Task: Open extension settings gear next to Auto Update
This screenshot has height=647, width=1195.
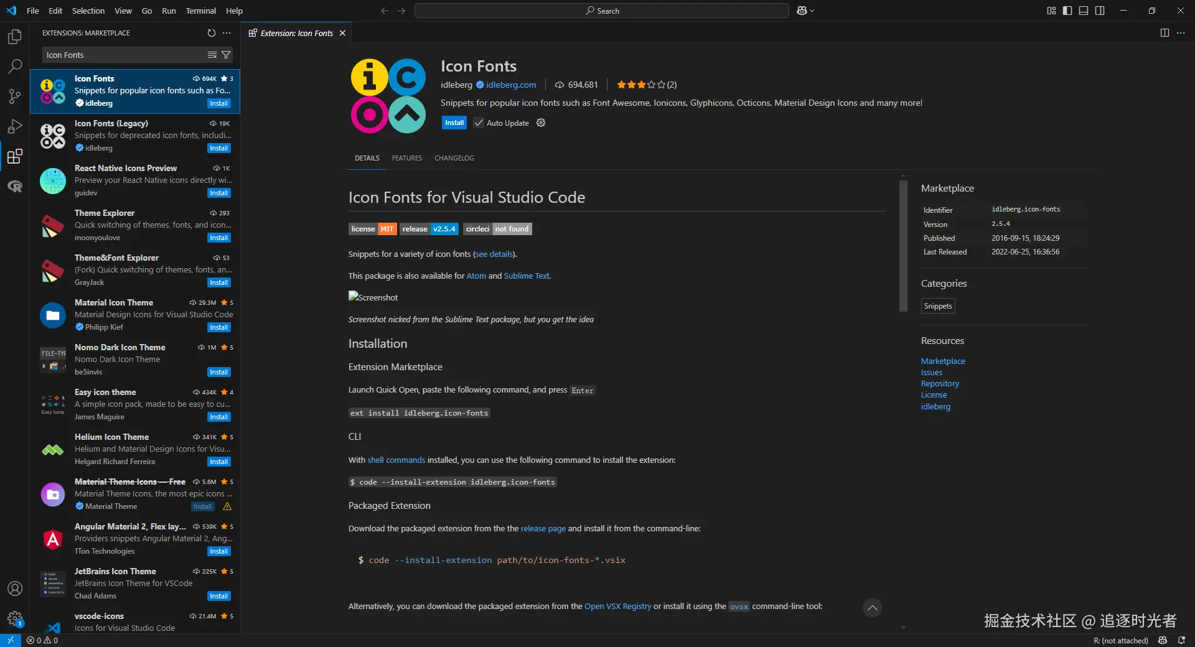Action: click(x=541, y=123)
